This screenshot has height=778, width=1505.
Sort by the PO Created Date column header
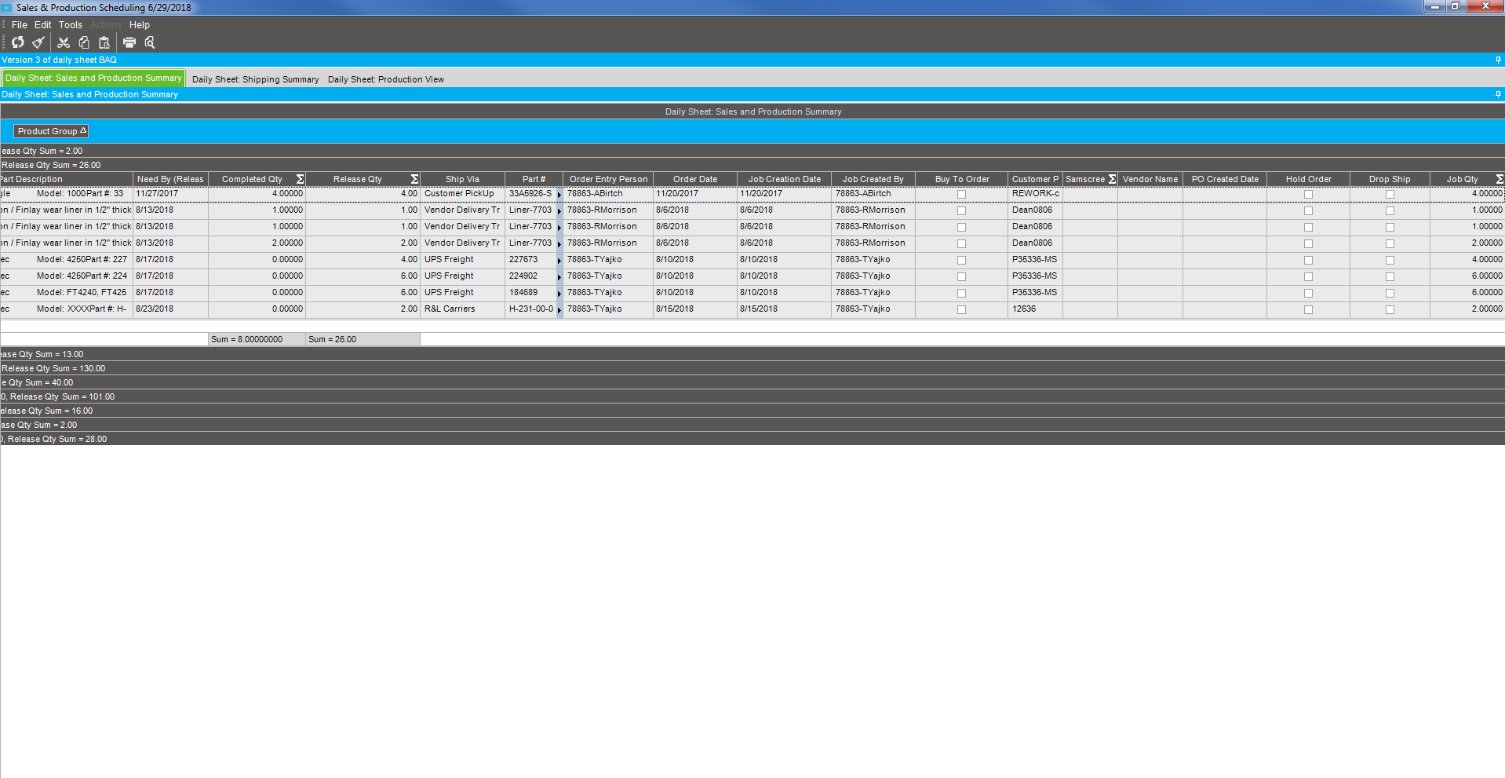1225,179
